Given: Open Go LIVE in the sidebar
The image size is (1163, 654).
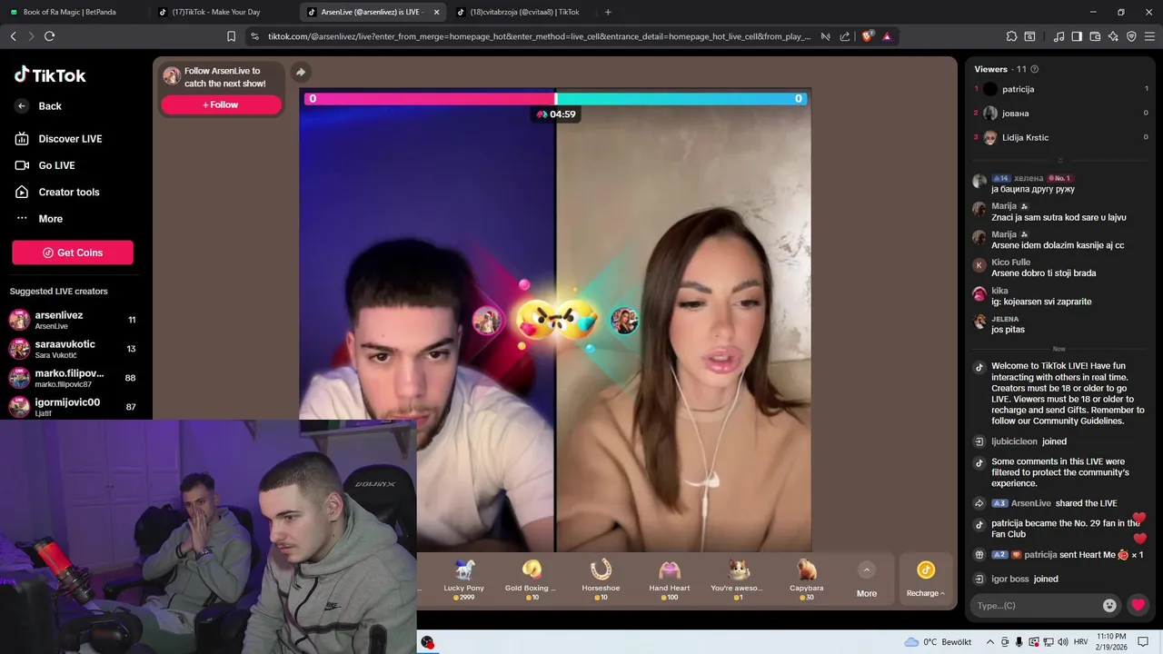Looking at the screenshot, I should tap(45, 165).
